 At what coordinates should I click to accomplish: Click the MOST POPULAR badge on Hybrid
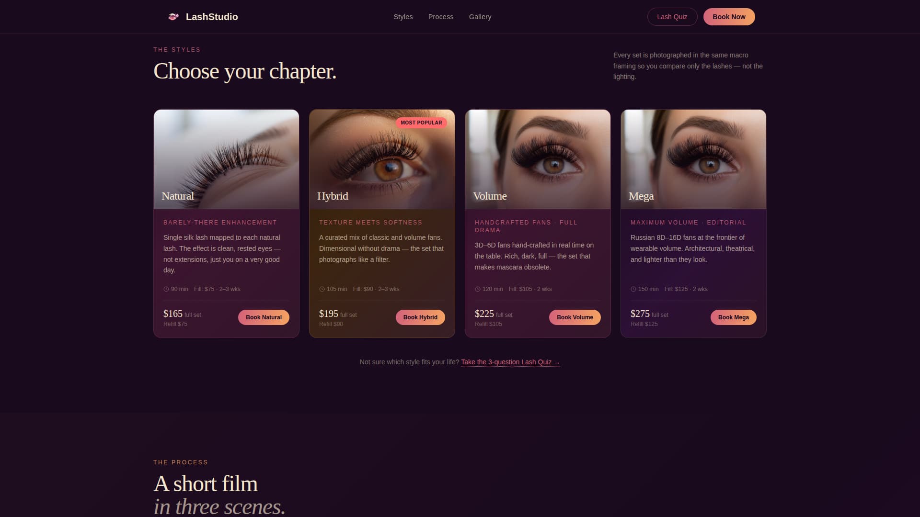click(x=421, y=123)
